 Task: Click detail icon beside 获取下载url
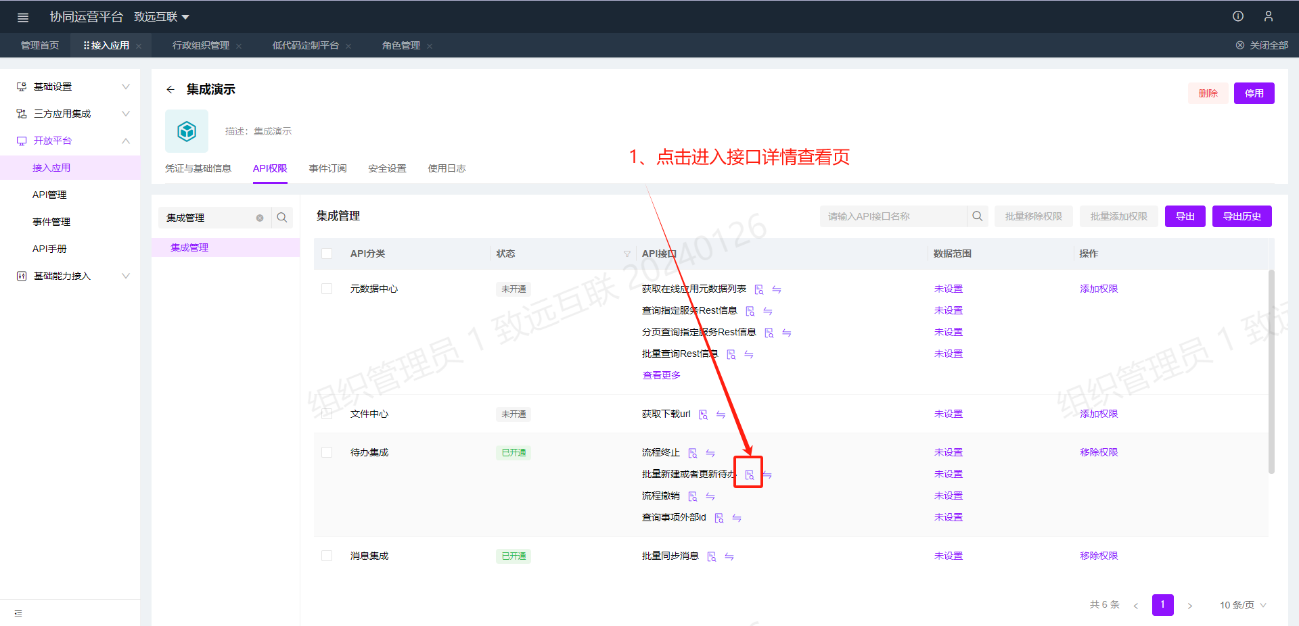(703, 414)
